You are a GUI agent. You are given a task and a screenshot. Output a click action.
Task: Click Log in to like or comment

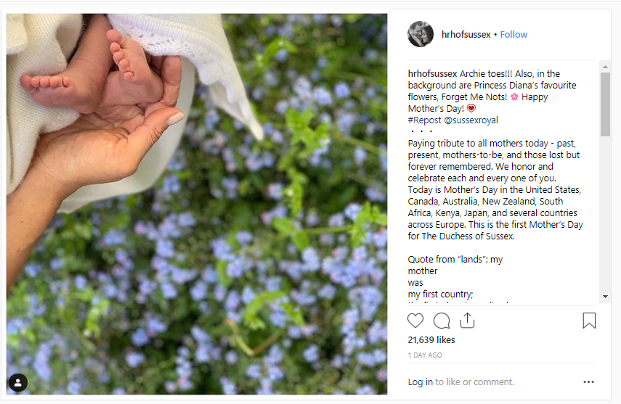(421, 382)
